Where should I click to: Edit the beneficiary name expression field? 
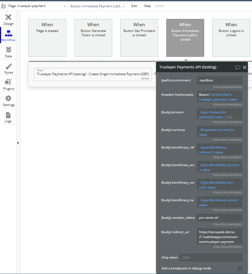coord(220,202)
